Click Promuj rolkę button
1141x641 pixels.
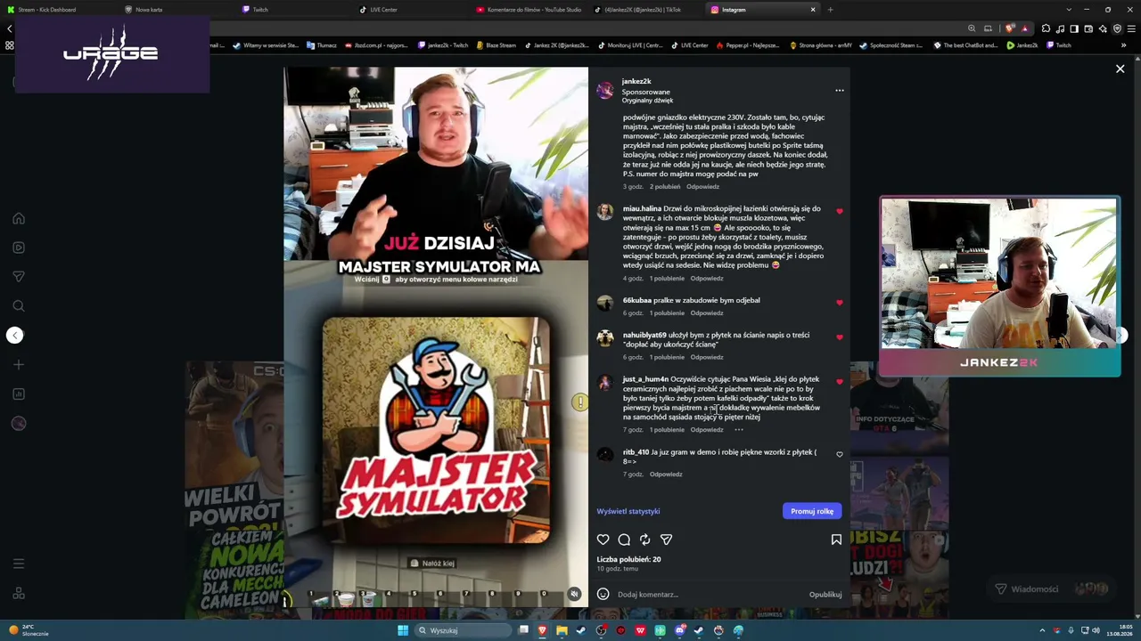pyautogui.click(x=812, y=511)
